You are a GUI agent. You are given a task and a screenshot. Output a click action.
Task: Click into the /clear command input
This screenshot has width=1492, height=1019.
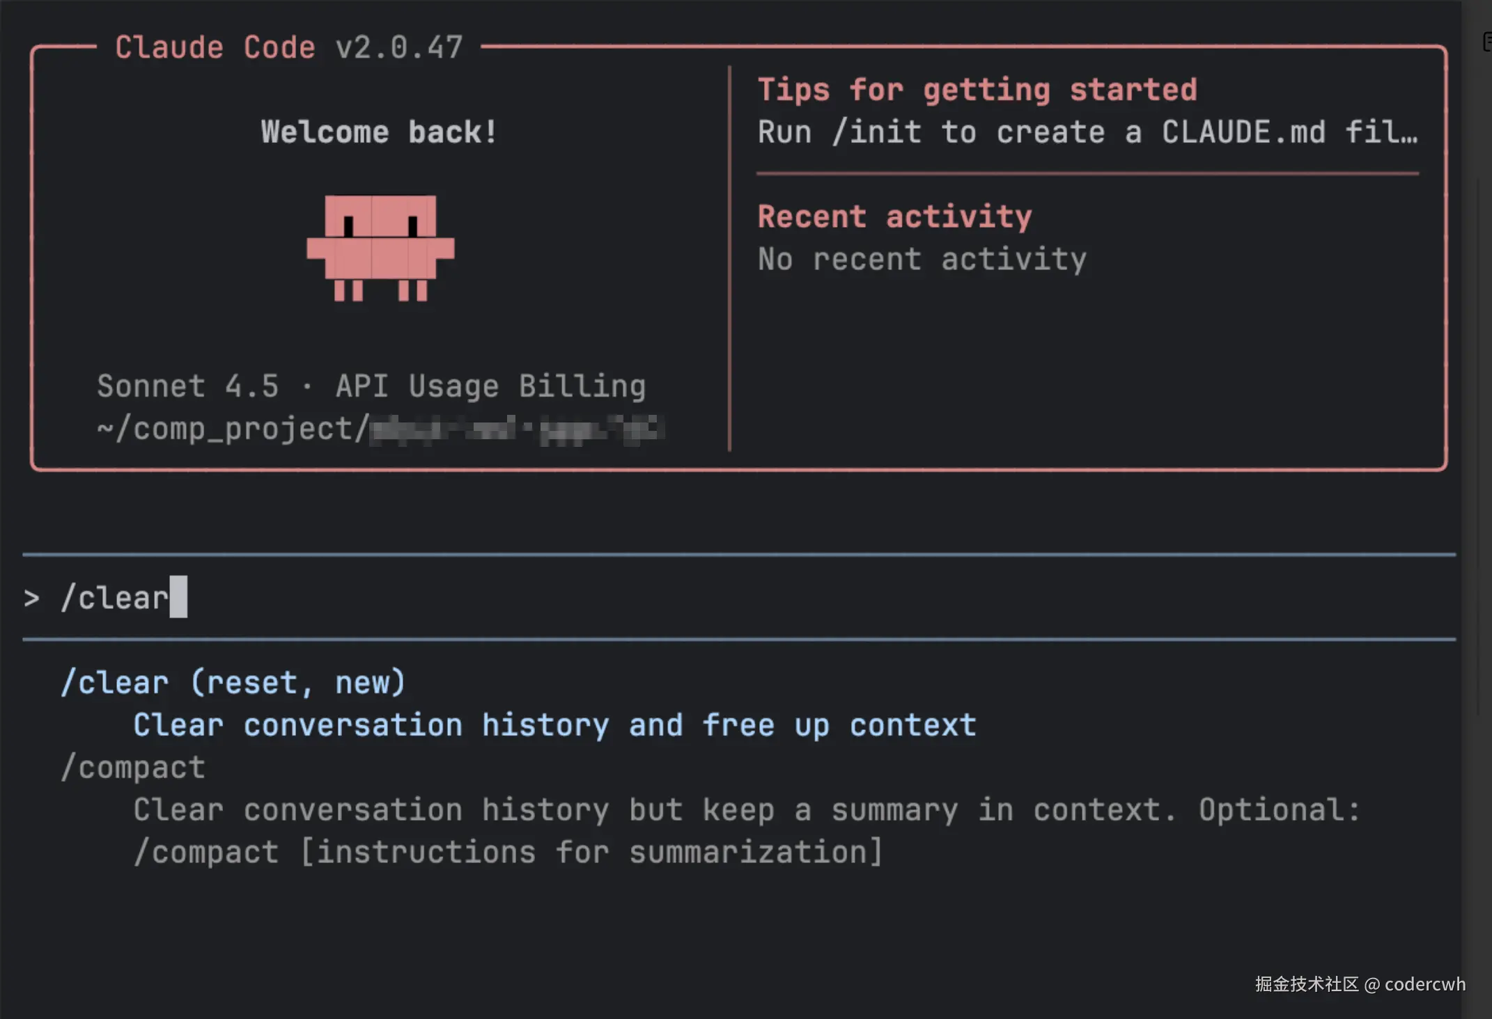(x=116, y=598)
